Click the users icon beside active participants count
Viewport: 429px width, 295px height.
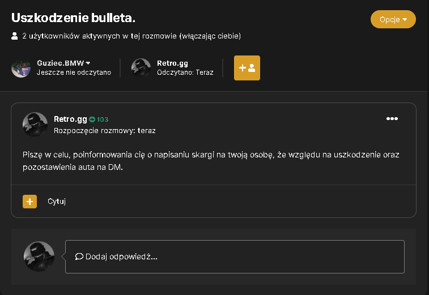click(x=15, y=36)
